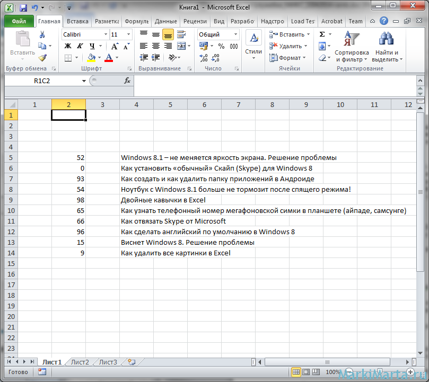Open Вставить cells dropdown arrow
Screen dimensions: 429x382
[x=308, y=34]
